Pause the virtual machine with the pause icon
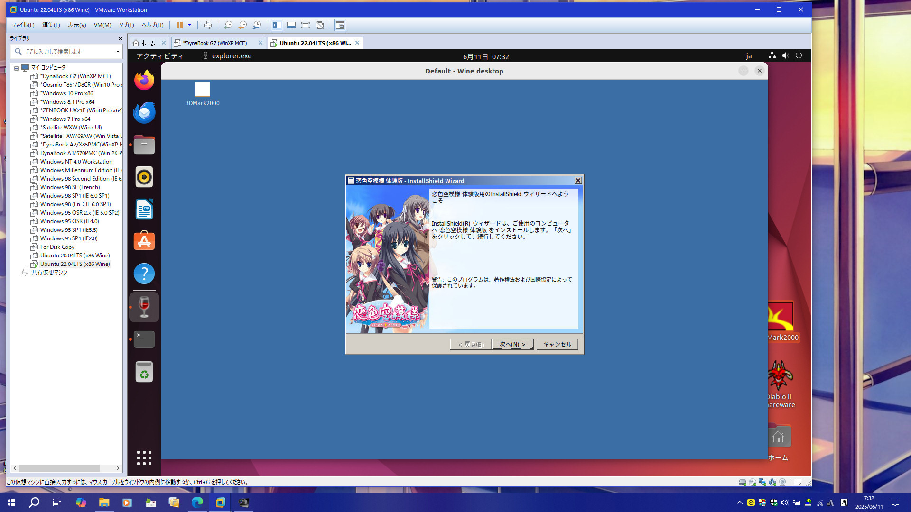The image size is (911, 512). tap(179, 25)
